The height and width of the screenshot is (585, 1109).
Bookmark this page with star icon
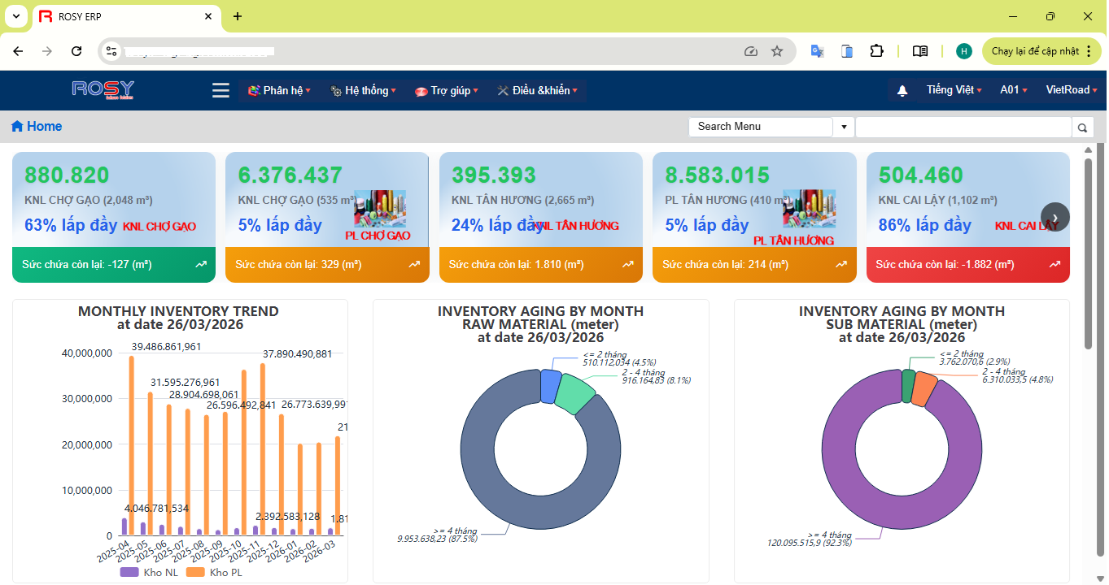point(777,51)
